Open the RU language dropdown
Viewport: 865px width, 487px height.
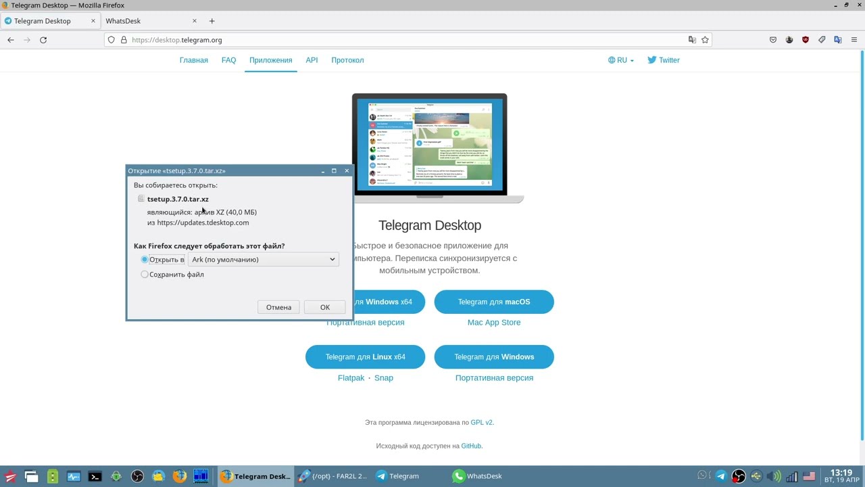tap(621, 60)
